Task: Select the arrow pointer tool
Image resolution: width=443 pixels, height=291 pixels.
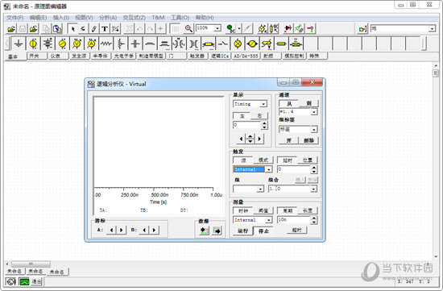Action: click(72, 29)
